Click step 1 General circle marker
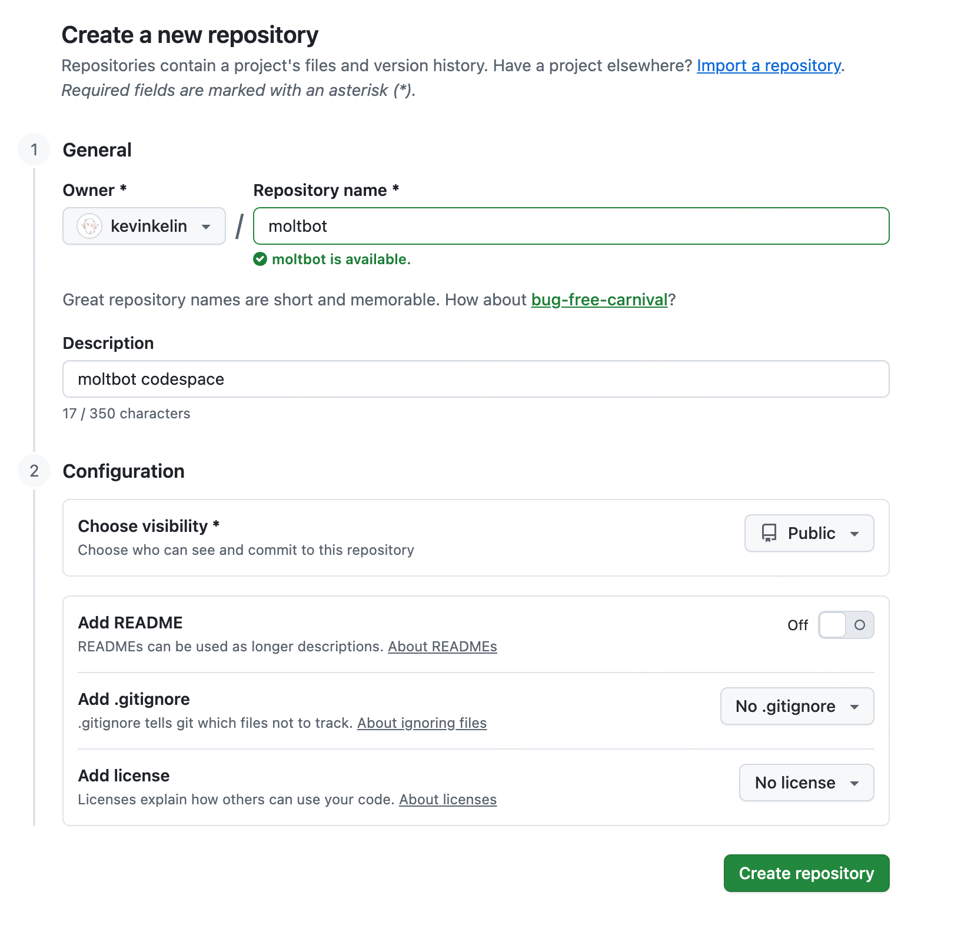 pyautogui.click(x=34, y=149)
